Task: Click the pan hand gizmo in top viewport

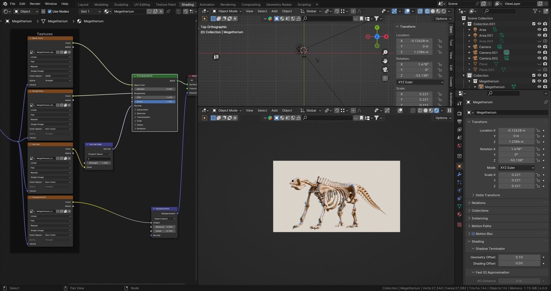Action: click(385, 61)
